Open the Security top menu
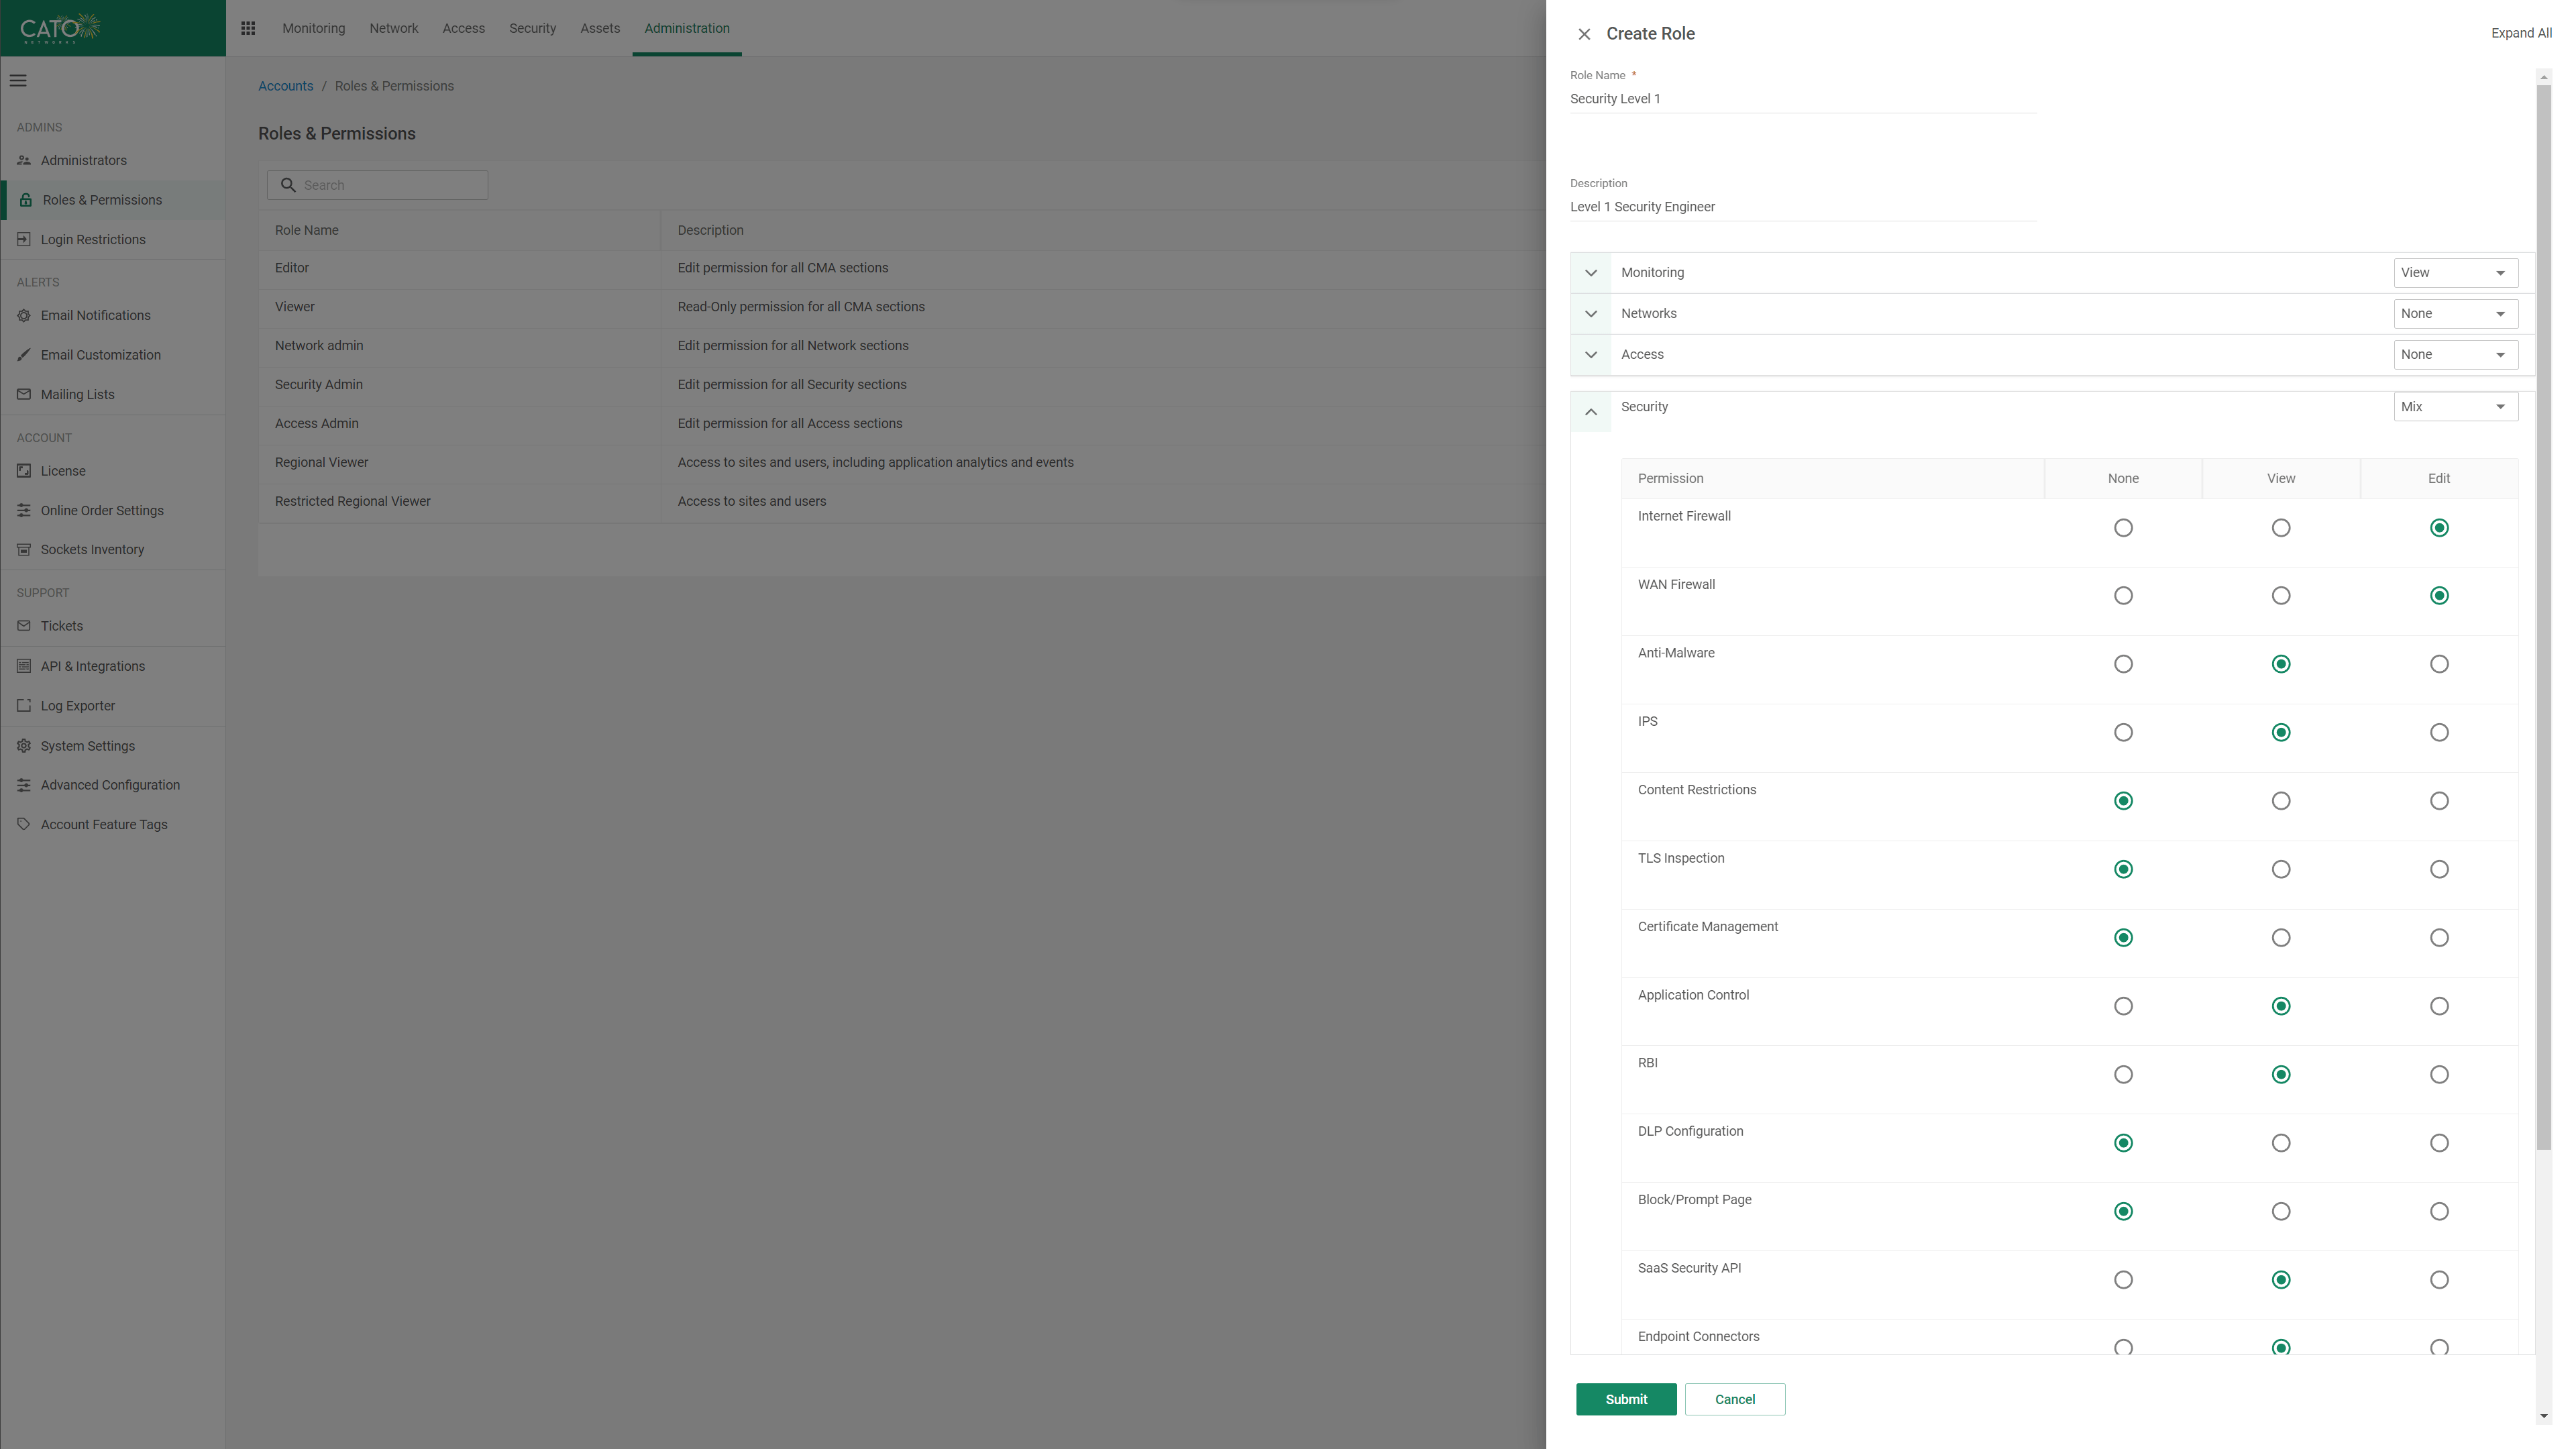Image resolution: width=2576 pixels, height=1449 pixels. pyautogui.click(x=532, y=28)
